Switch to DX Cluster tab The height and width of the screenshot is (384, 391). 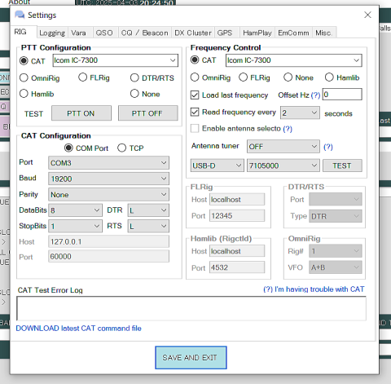point(193,33)
